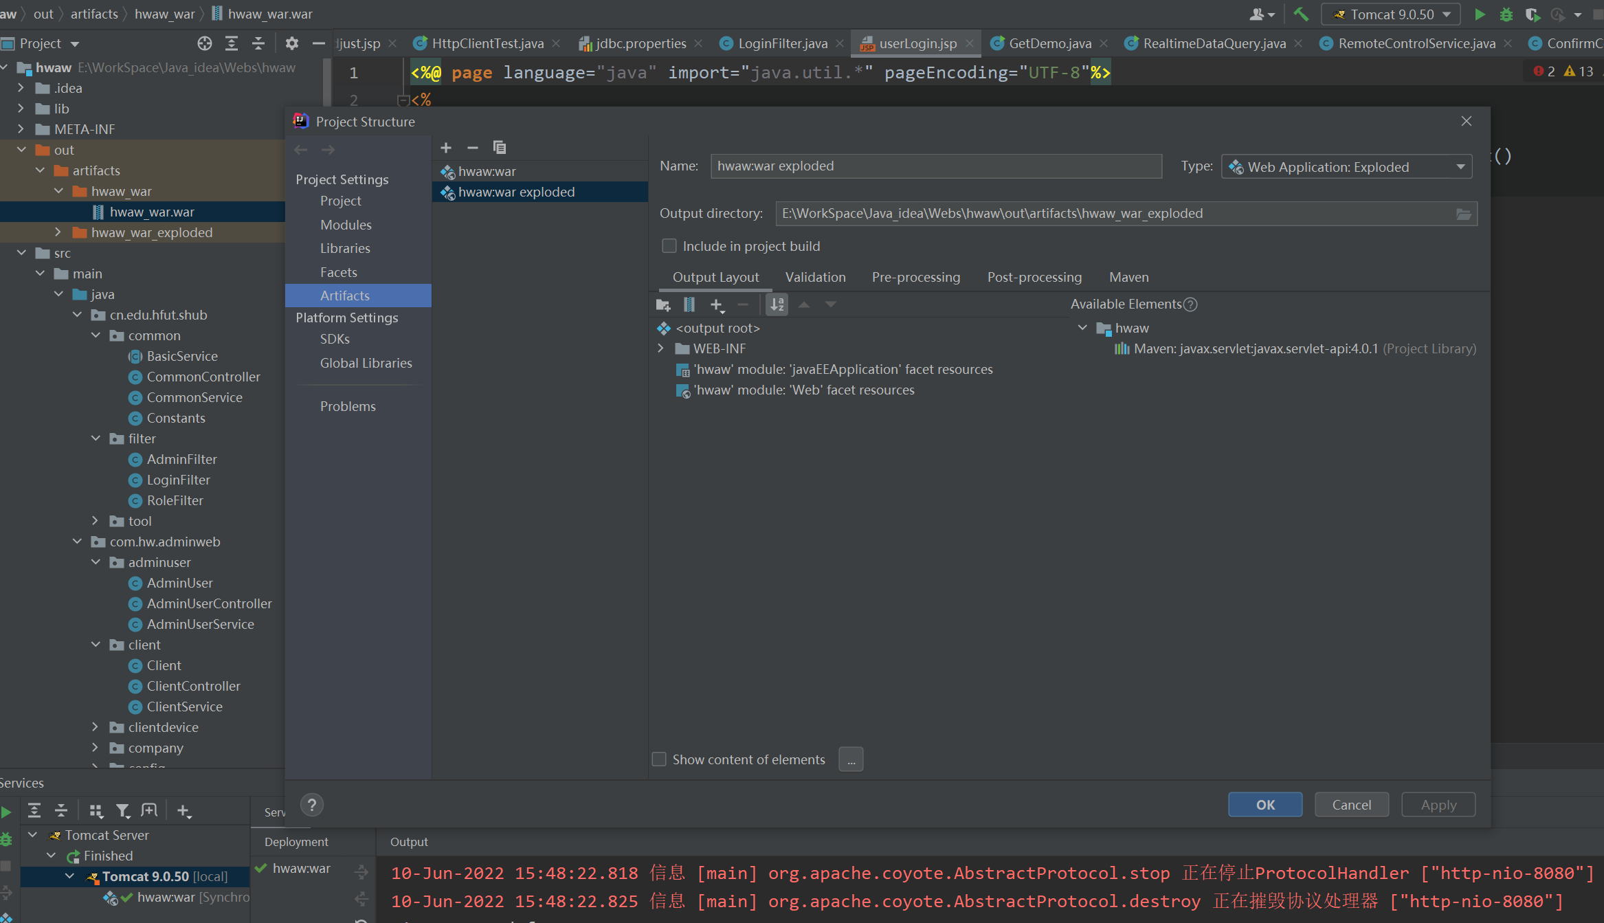Click the Cancel button
The height and width of the screenshot is (923, 1604).
(1351, 805)
